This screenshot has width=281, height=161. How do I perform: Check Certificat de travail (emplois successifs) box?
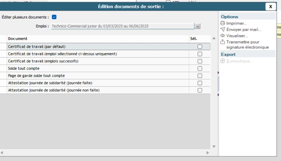click(200, 61)
